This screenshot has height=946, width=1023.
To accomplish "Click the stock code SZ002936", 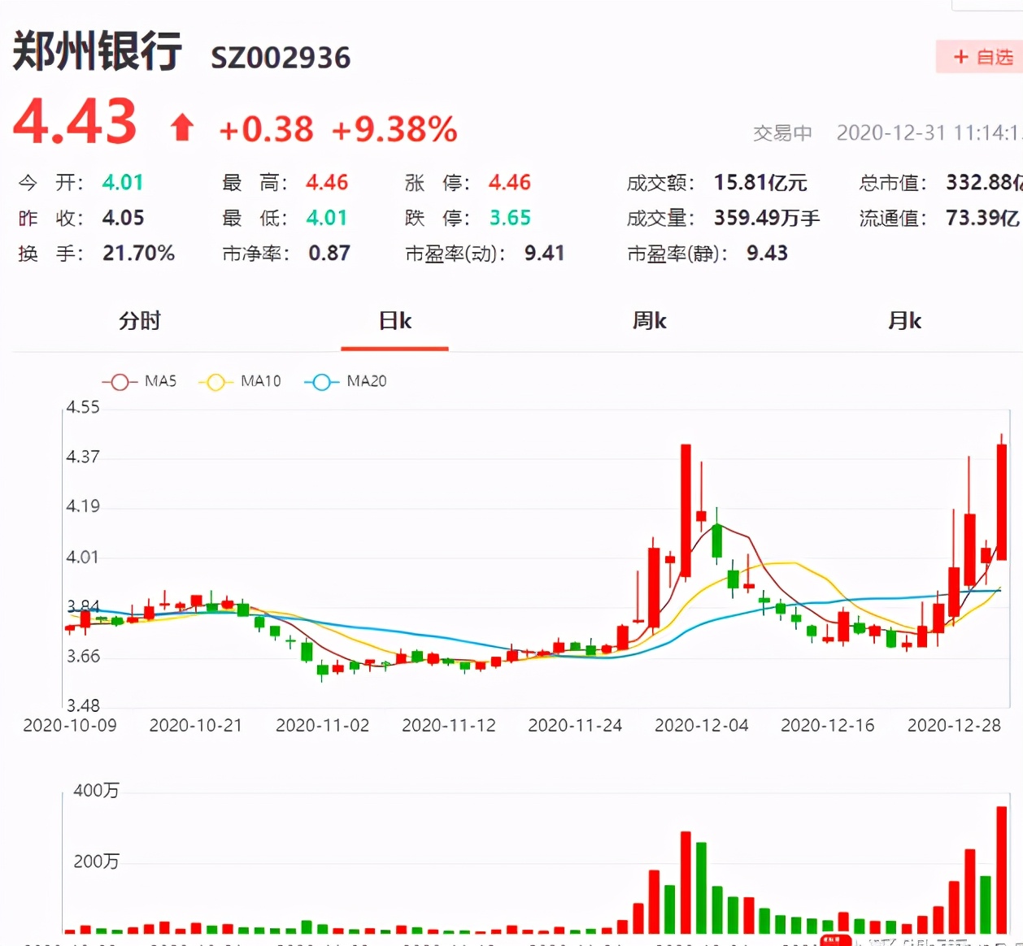I will pos(281,58).
